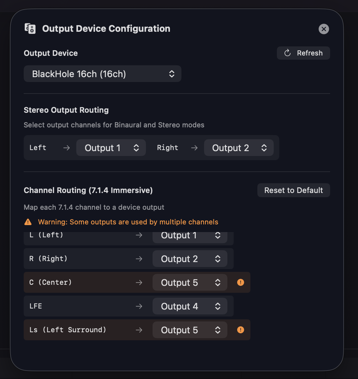
Task: Click the warning triangle icon above channel list
Action: tap(28, 222)
